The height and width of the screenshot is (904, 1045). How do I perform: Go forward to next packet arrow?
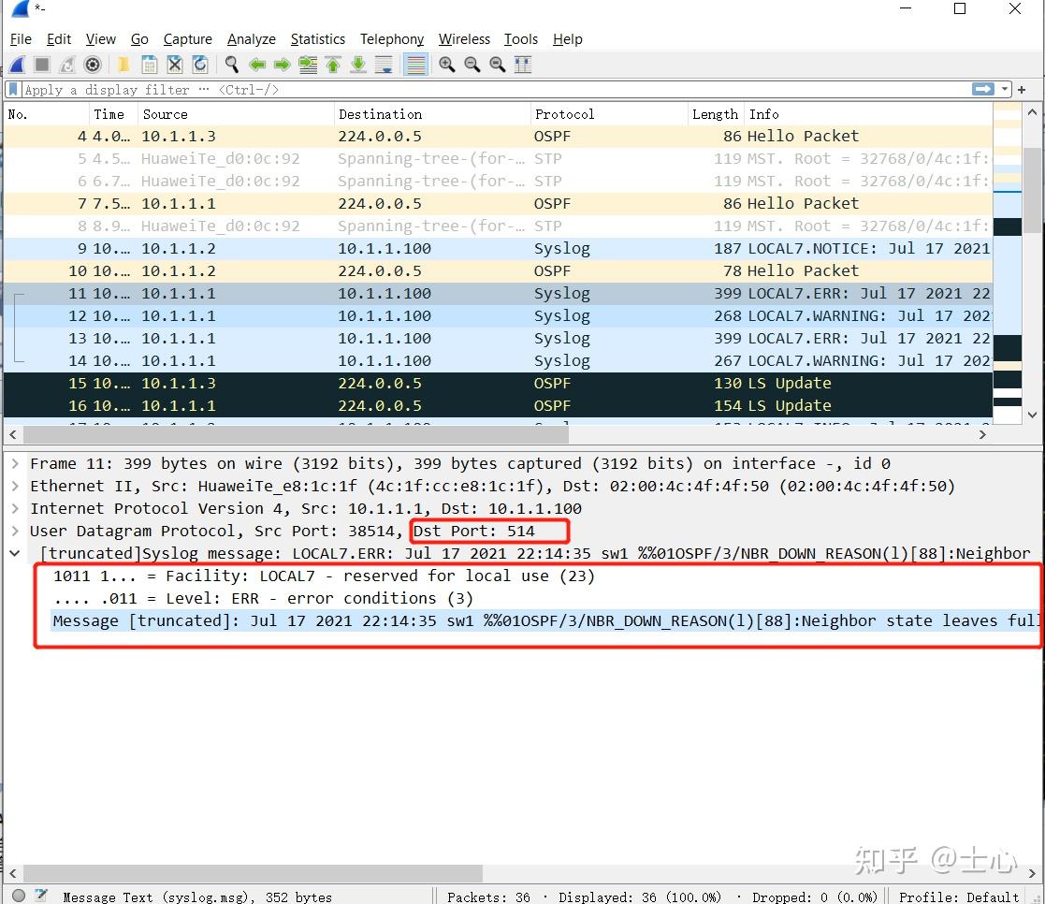pos(283,65)
